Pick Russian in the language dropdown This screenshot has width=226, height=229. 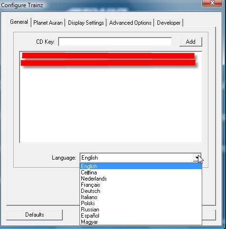tap(141, 210)
